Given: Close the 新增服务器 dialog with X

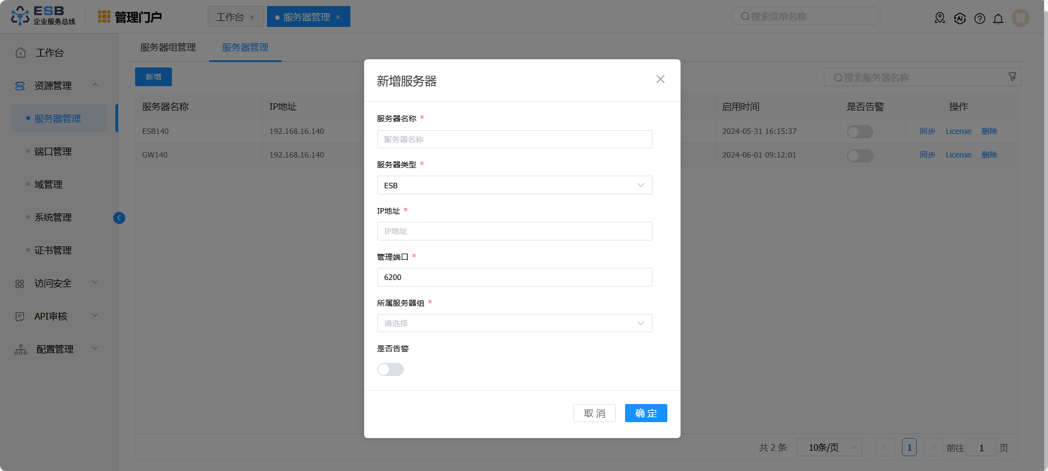Looking at the screenshot, I should (660, 79).
